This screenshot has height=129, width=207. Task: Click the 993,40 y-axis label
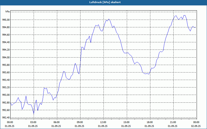click(6, 80)
